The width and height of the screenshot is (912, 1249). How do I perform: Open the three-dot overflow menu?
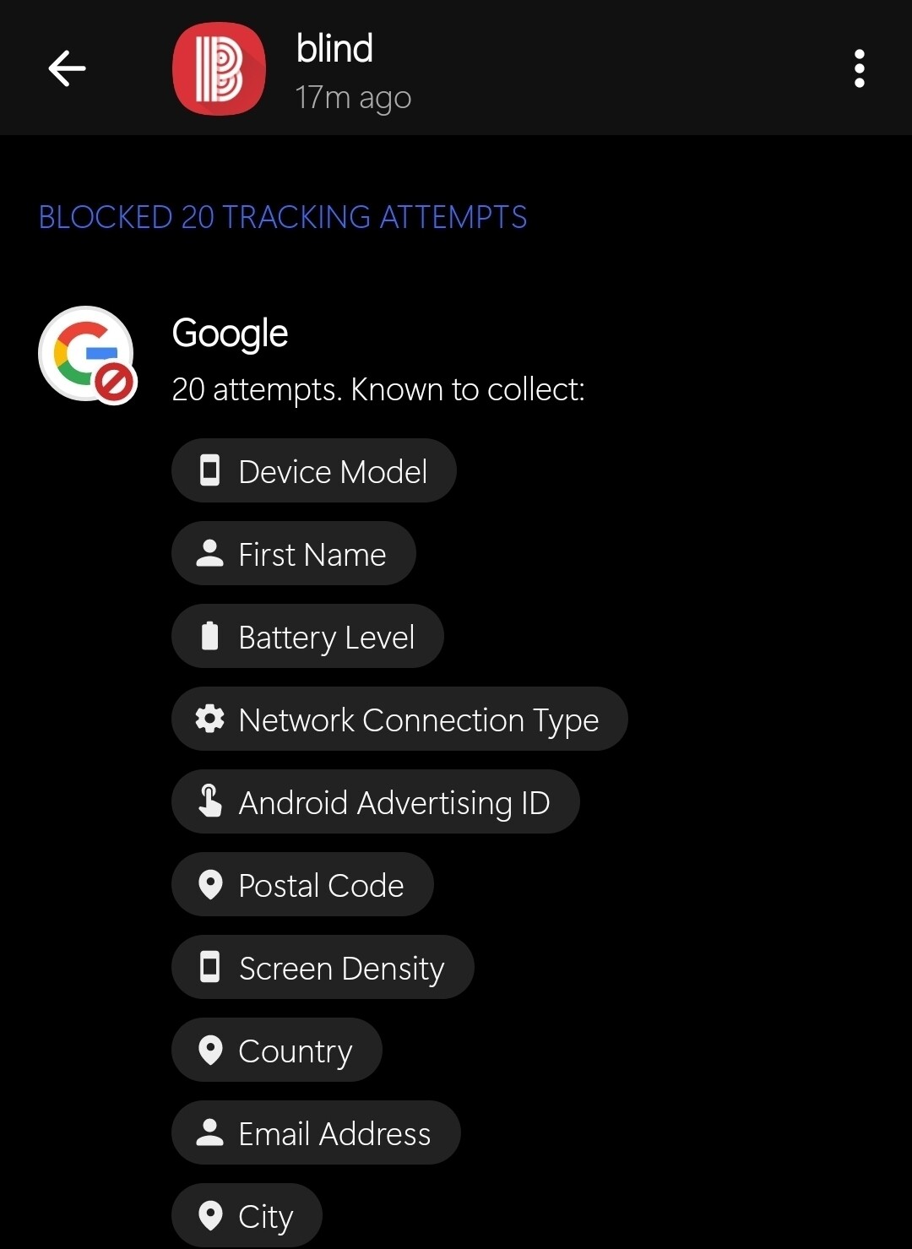(x=859, y=69)
